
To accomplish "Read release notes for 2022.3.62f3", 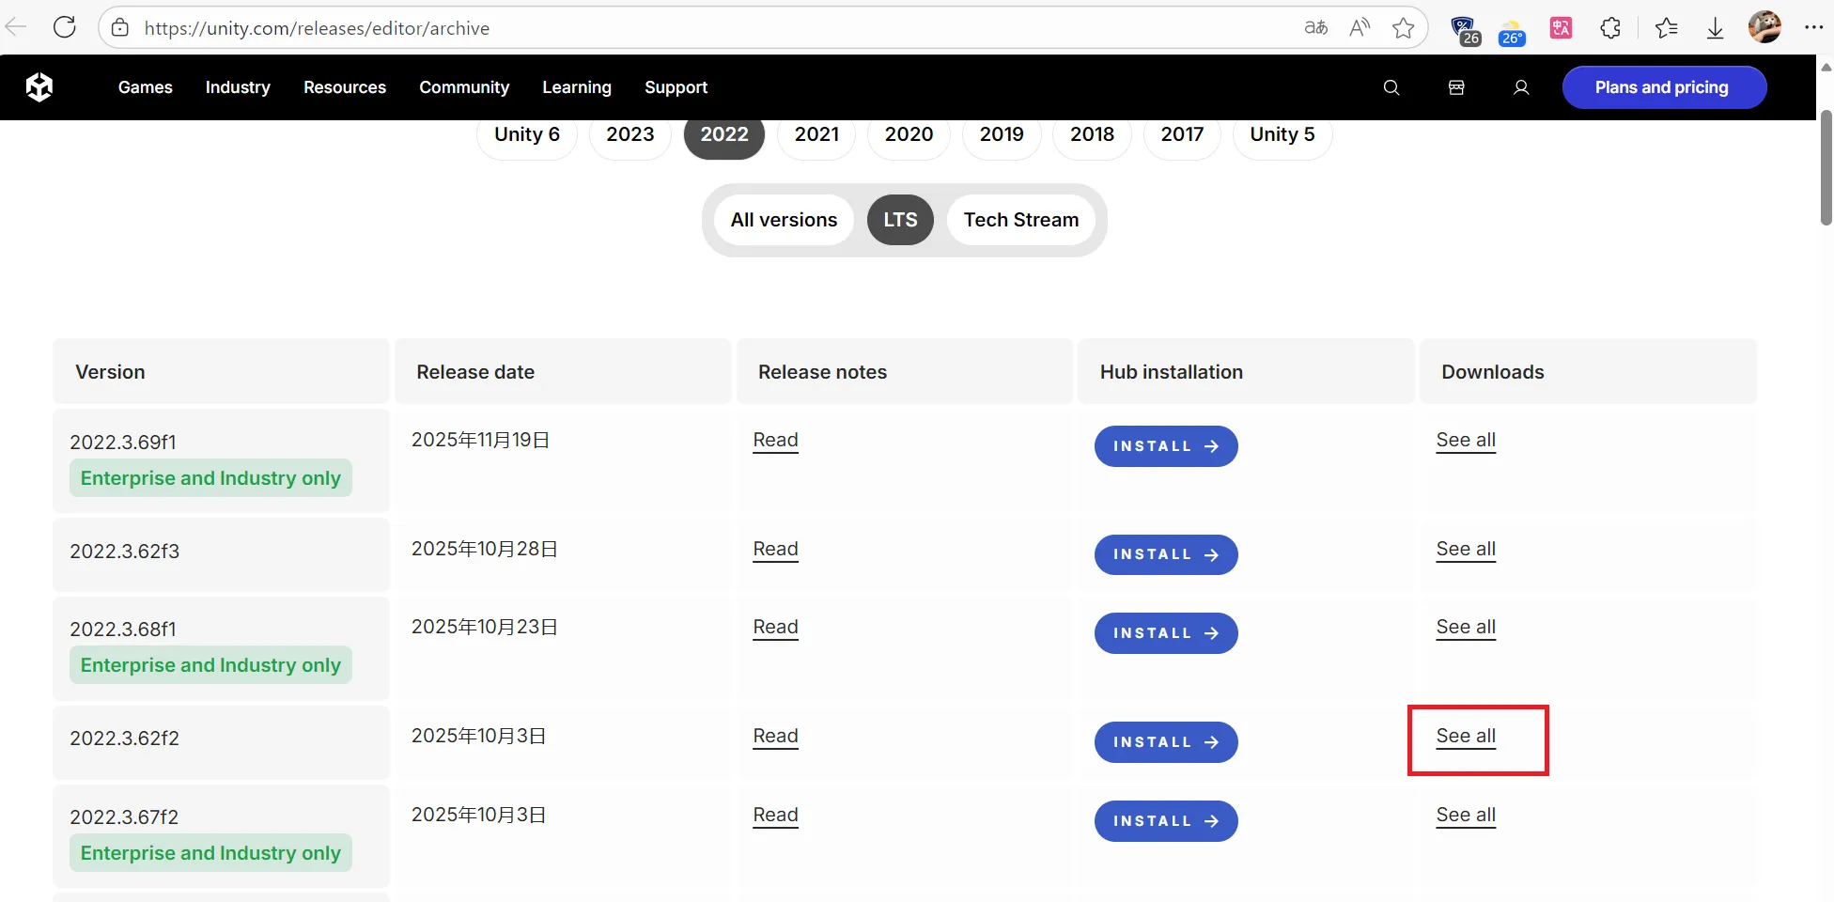I will coord(775,549).
